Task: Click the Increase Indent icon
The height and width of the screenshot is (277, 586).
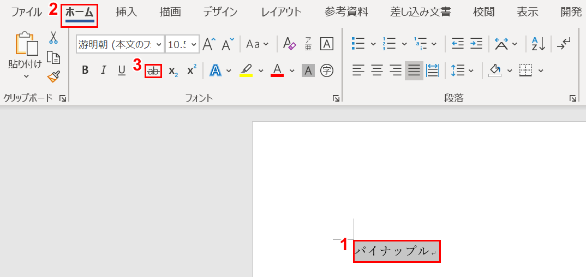Action: coord(476,44)
